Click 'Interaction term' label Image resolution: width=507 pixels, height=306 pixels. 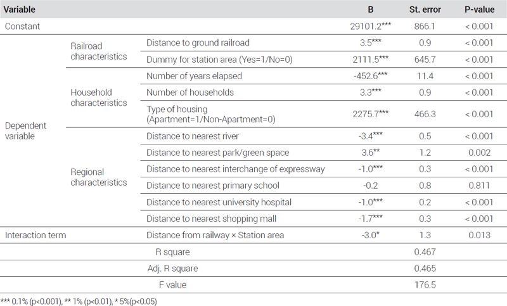[35, 235]
